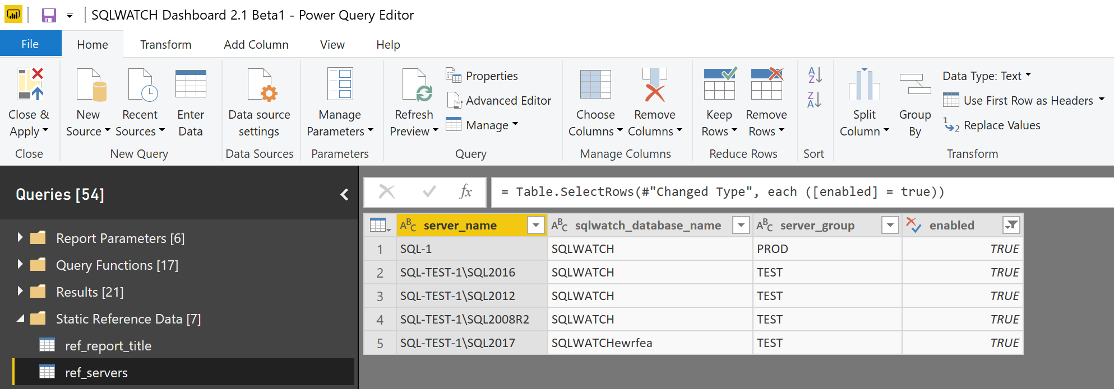1114x389 pixels.
Task: Click the Choose Columns icon
Action: (595, 85)
